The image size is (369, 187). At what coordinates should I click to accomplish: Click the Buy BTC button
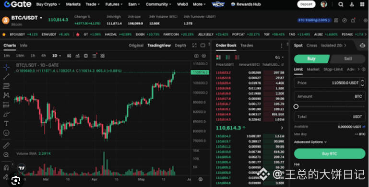[330, 153]
